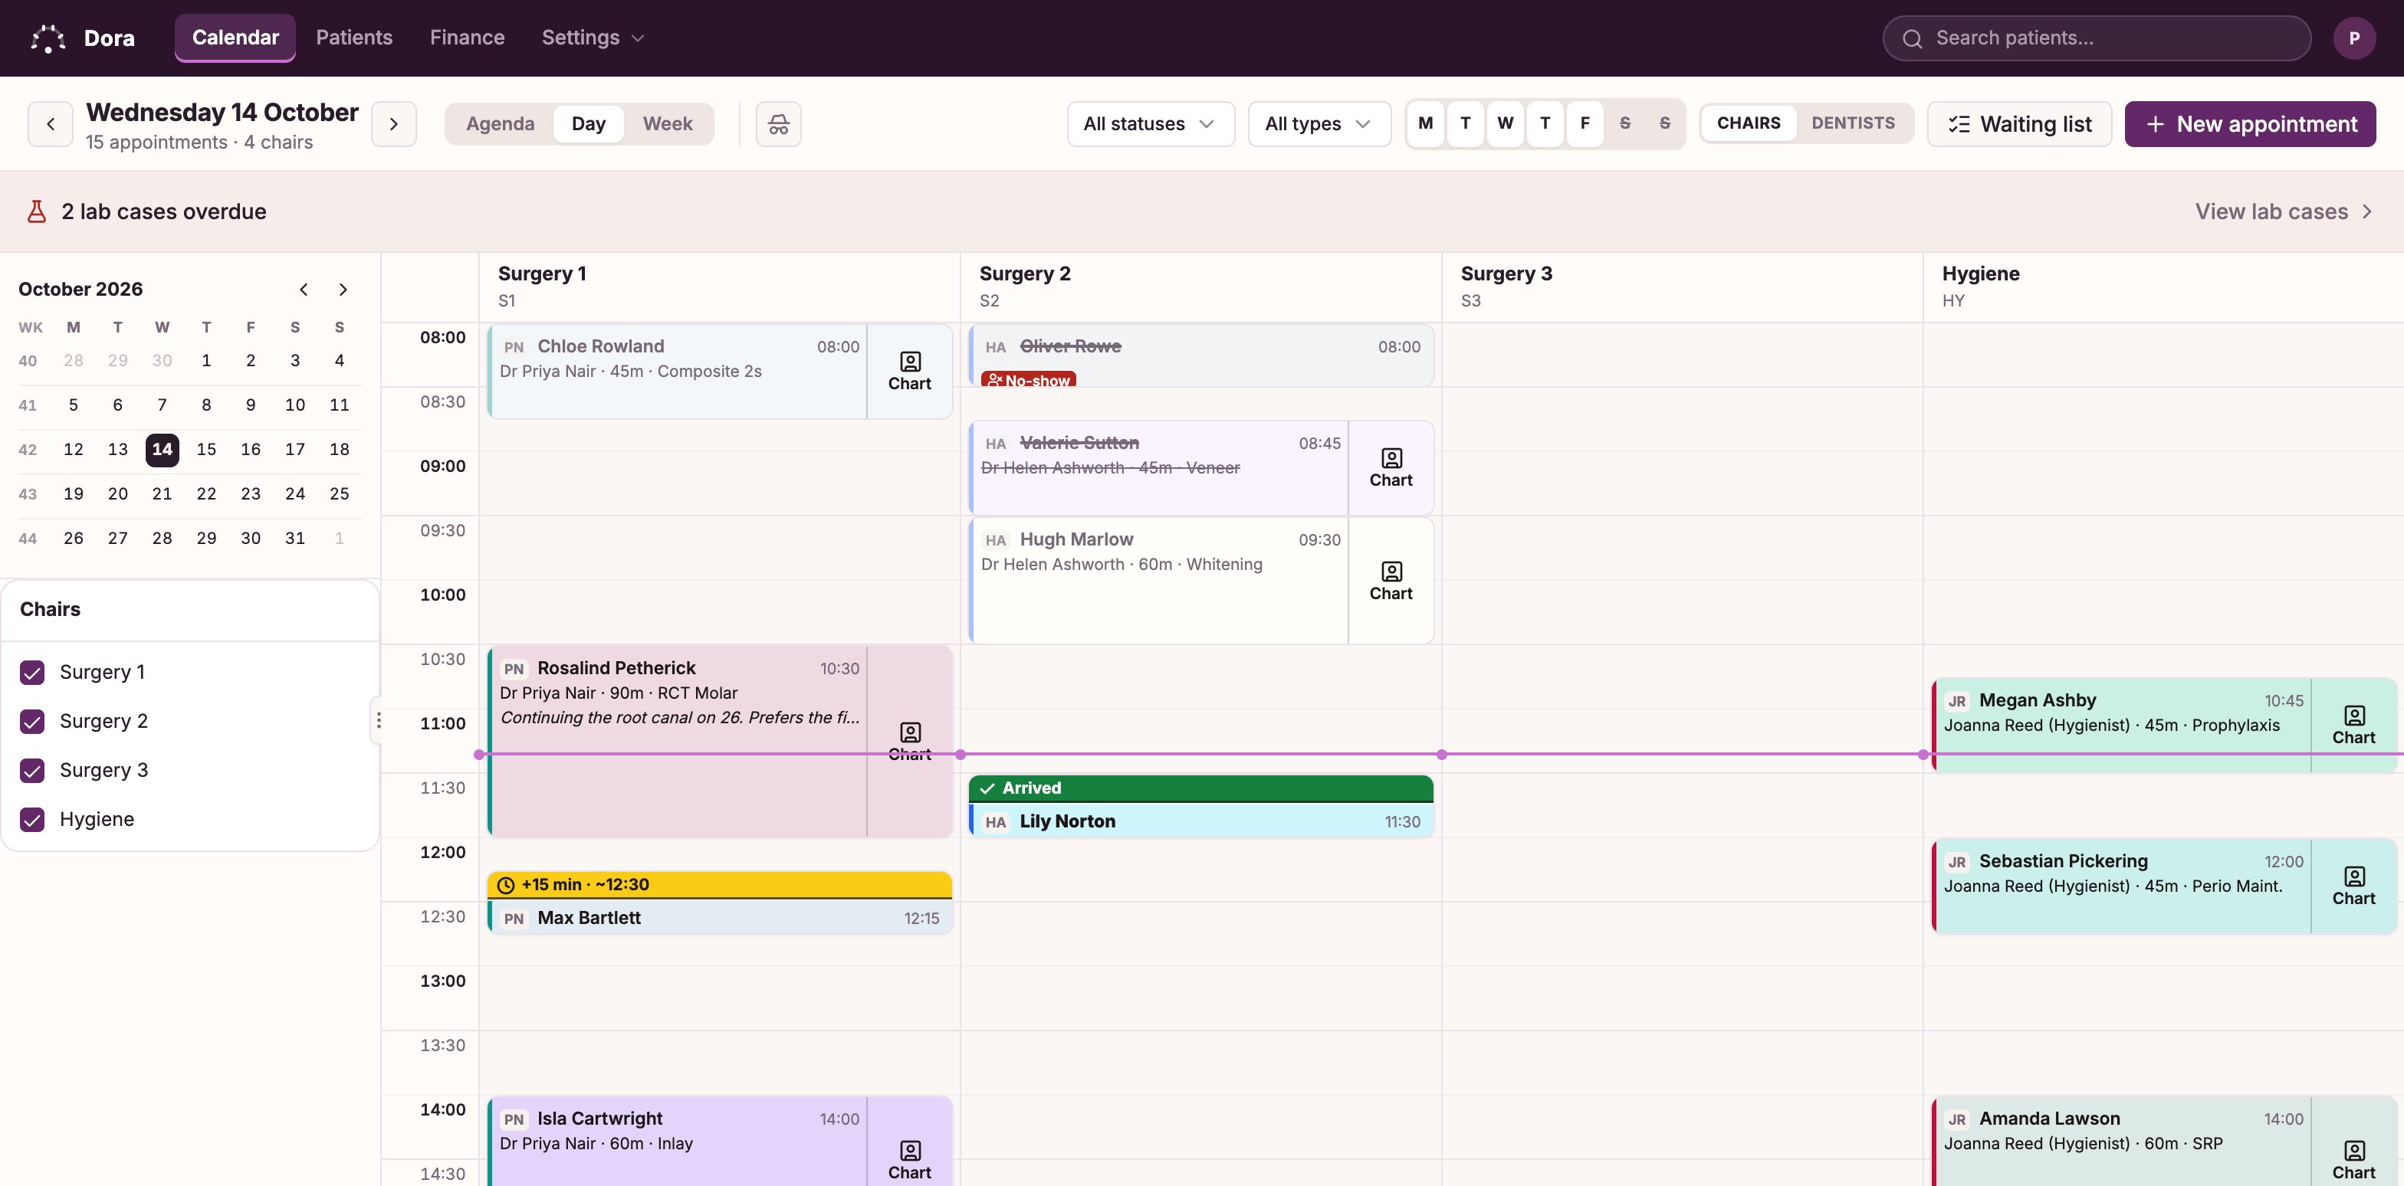Open the Finance tab
Screen dimensions: 2404x1186
pos(467,38)
